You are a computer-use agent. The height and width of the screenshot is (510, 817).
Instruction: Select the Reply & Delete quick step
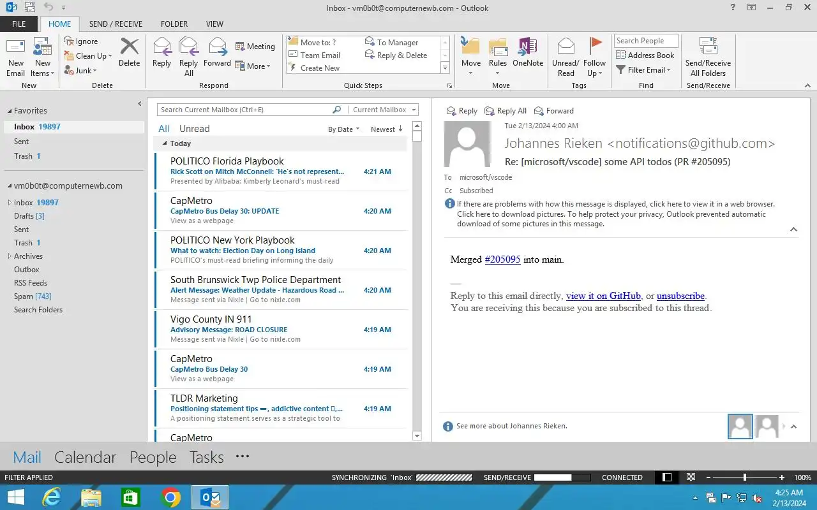pyautogui.click(x=396, y=55)
